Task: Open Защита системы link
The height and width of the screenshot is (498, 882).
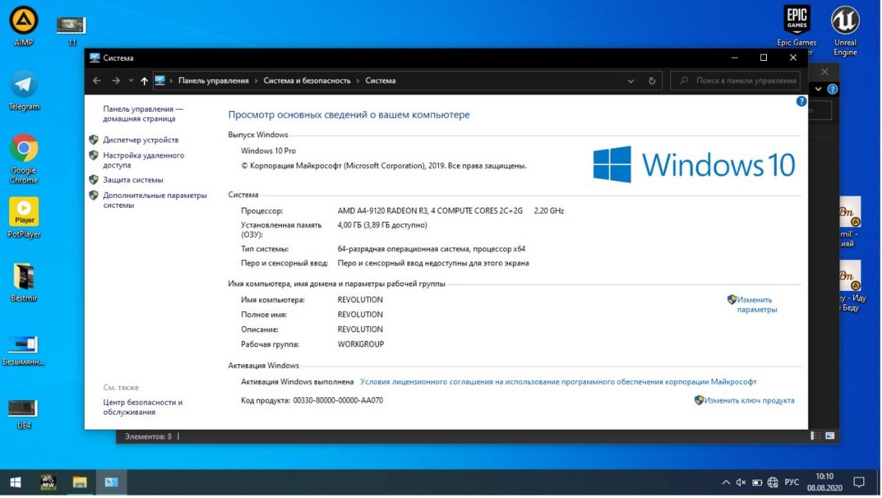Action: 133,180
